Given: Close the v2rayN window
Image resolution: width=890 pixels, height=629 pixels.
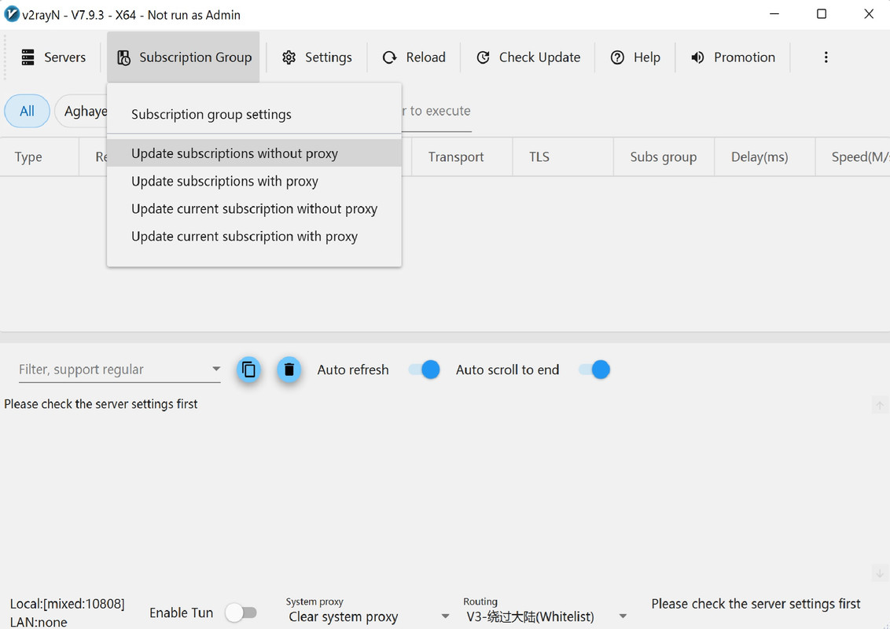Looking at the screenshot, I should 869,14.
